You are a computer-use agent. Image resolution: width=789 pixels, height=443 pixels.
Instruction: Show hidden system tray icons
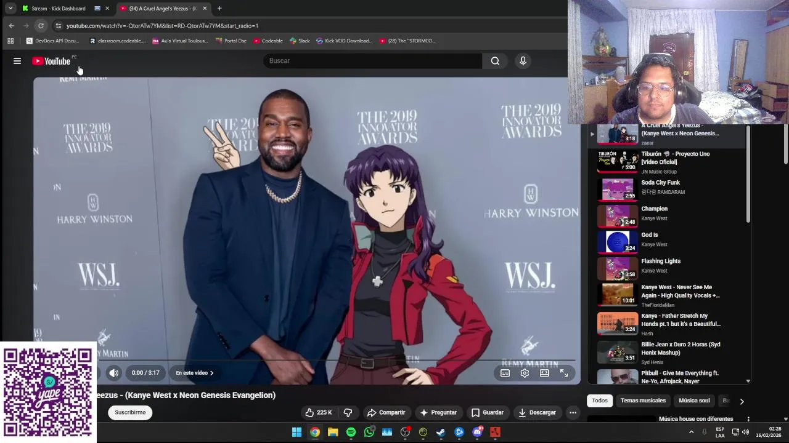(x=691, y=432)
